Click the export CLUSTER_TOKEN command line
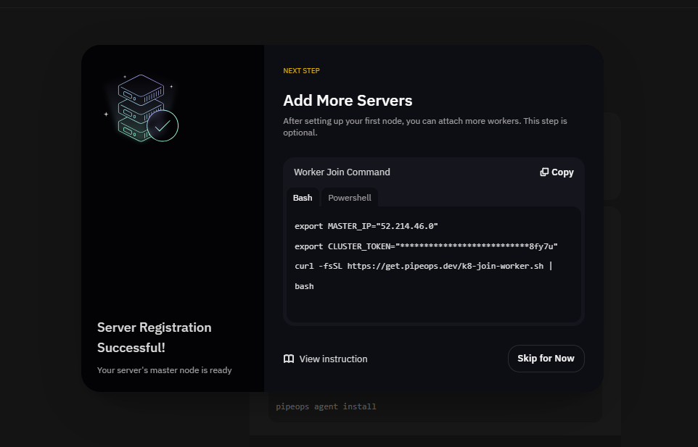This screenshot has height=447, width=698. 426,246
